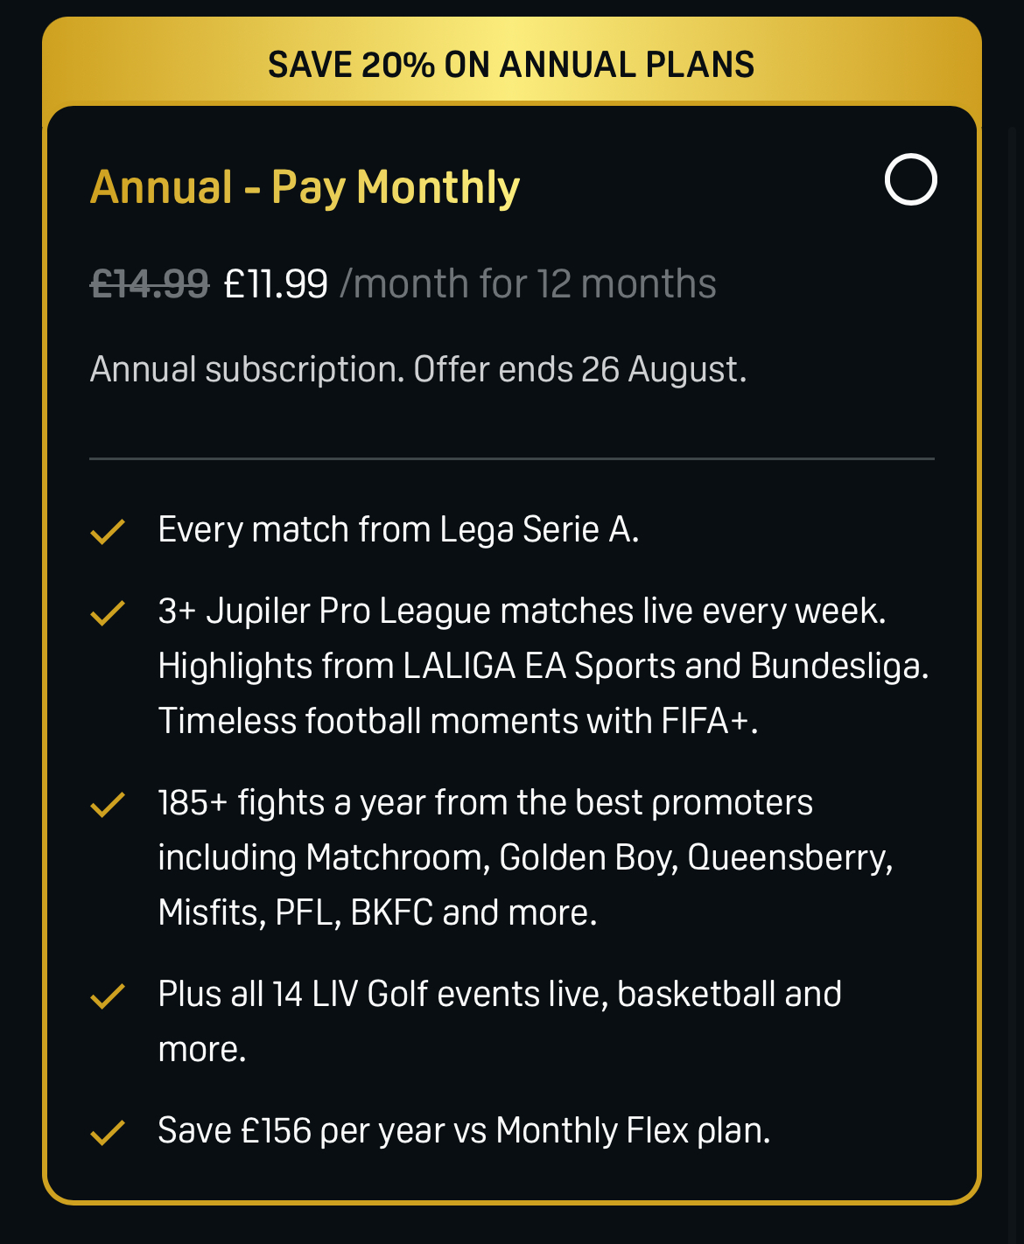Click the checkmark beside Lega Serie A
Image resolution: width=1024 pixels, height=1244 pixels.
tap(108, 531)
